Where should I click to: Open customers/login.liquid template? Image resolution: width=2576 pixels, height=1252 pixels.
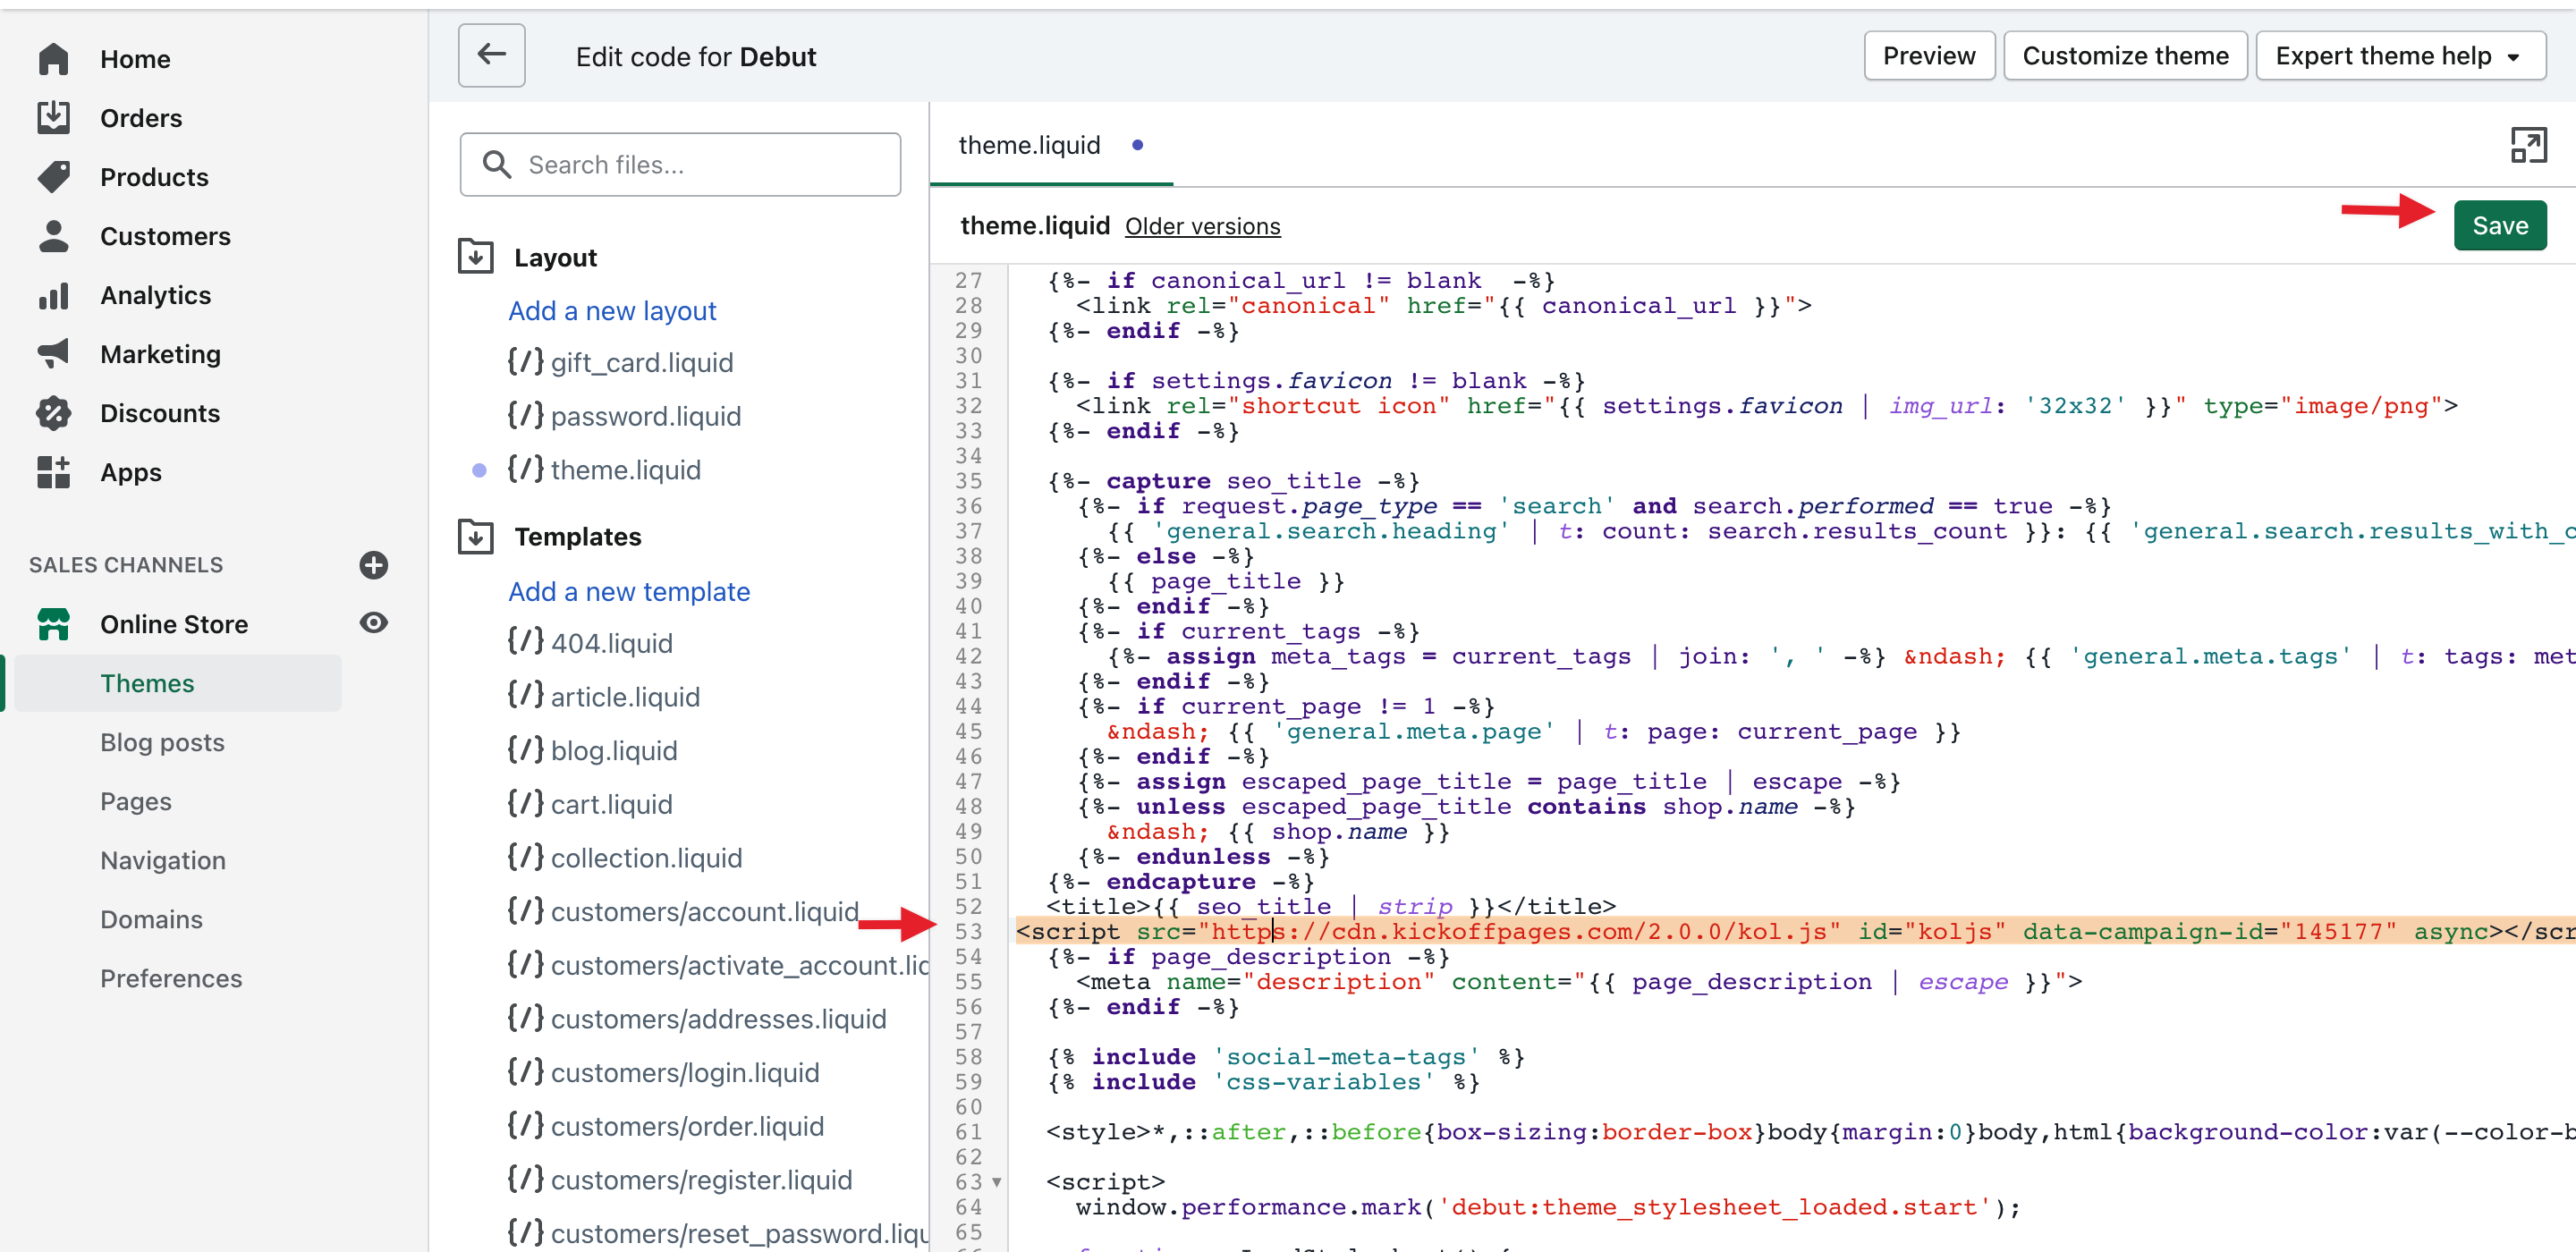pyautogui.click(x=663, y=1073)
